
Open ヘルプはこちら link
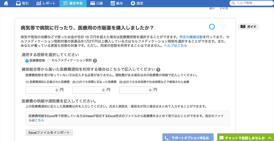click(175, 46)
